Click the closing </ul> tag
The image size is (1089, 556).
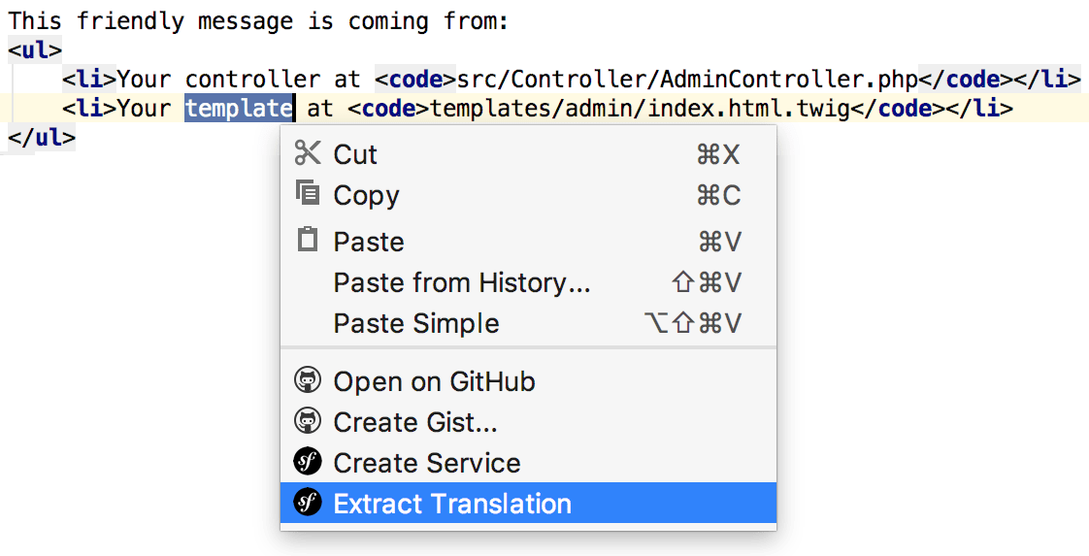click(x=42, y=138)
